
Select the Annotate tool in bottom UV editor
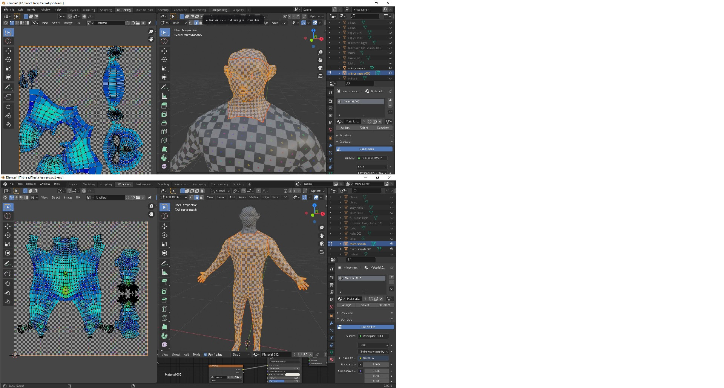click(x=8, y=263)
